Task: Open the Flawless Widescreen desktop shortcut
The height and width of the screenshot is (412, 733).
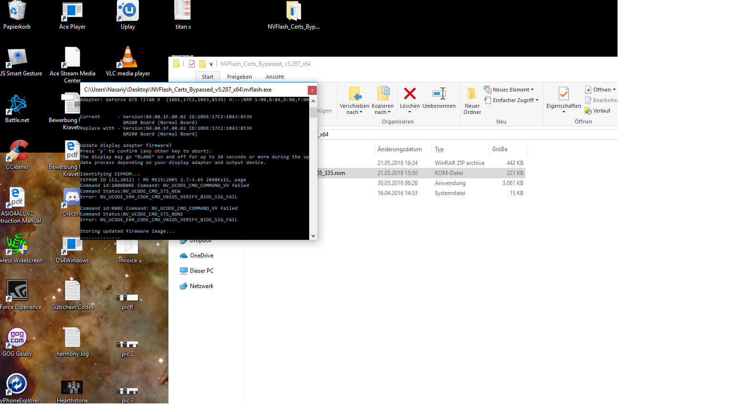Action: tap(18, 248)
